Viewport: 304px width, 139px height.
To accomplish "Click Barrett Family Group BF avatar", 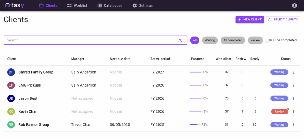I will pos(11,72).
